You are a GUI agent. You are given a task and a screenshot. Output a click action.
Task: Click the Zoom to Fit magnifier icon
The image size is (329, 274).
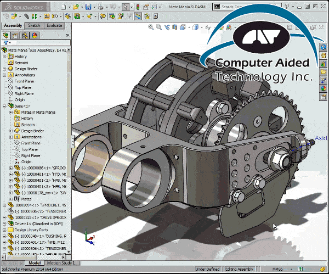pyautogui.click(x=151, y=27)
